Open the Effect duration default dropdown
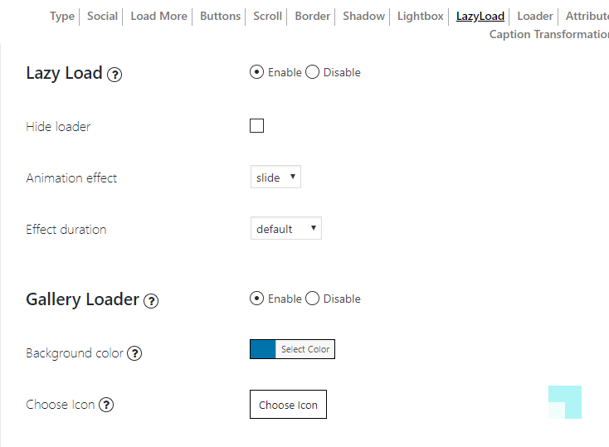 [286, 228]
